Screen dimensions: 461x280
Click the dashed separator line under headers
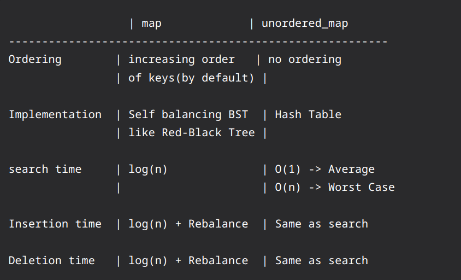coord(198,42)
